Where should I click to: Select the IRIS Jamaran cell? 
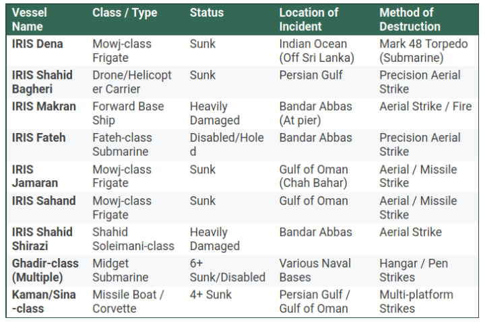tap(34, 176)
